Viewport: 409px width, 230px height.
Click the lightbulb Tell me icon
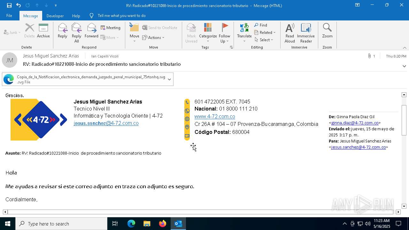(x=92, y=16)
